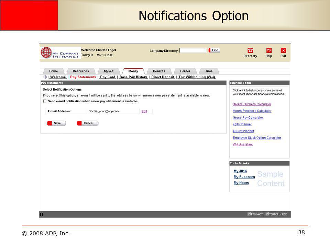This screenshot has width=330, height=247.
Task: Switch to the Home tab
Action: coord(54,71)
